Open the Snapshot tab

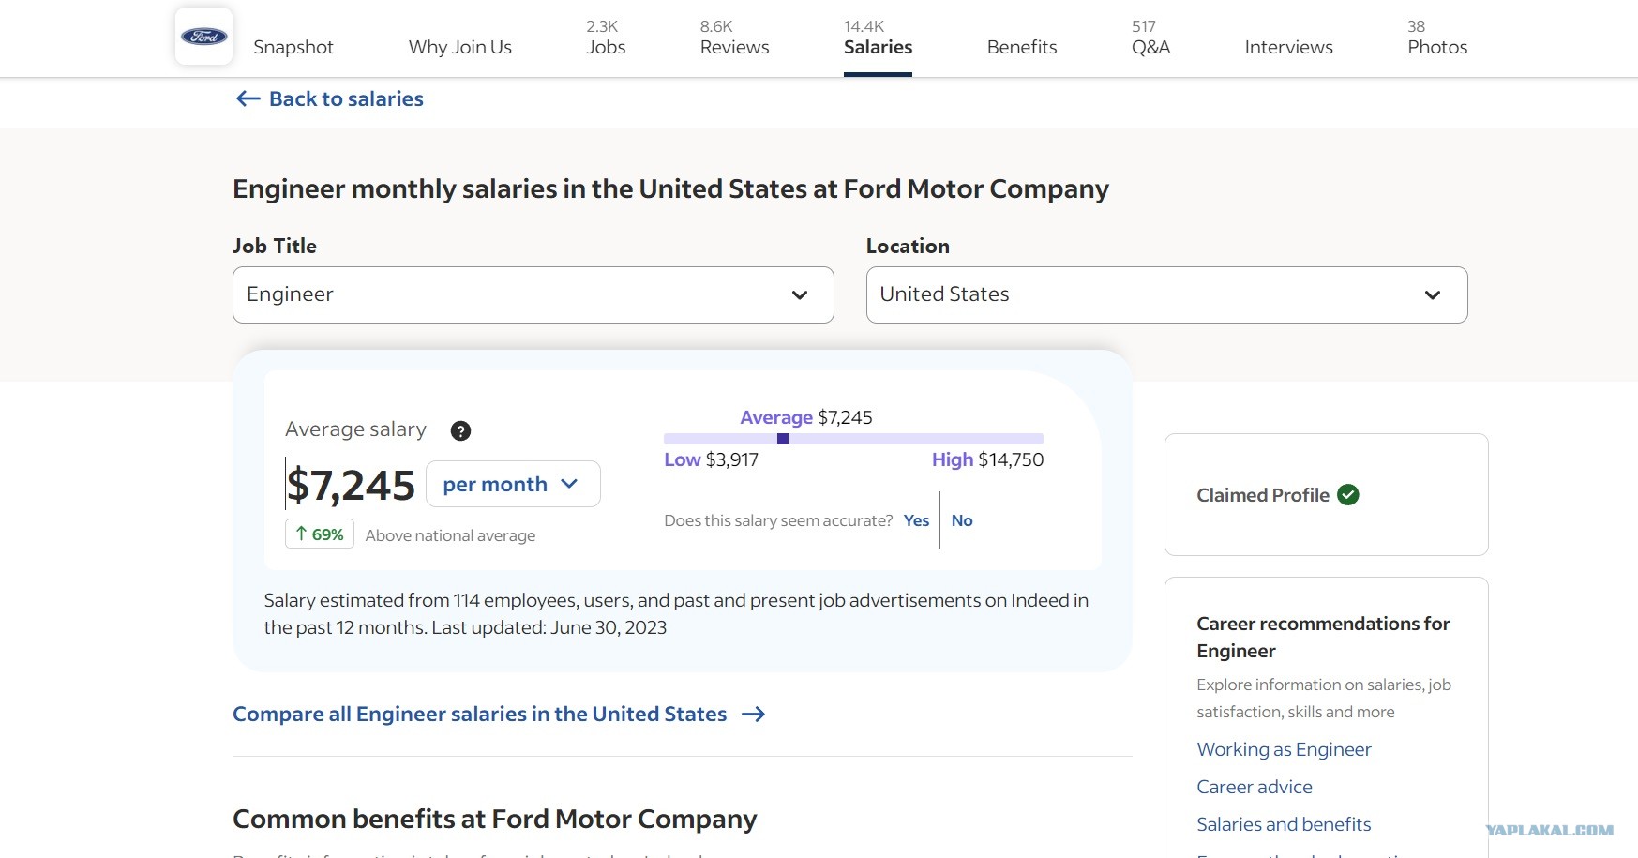click(x=293, y=47)
